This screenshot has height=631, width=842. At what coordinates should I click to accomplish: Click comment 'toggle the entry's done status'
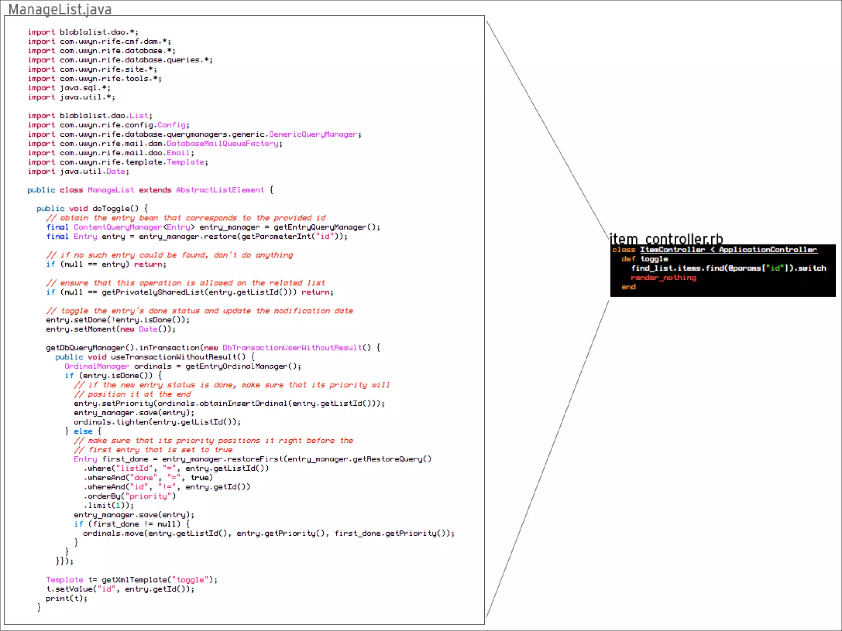pos(200,311)
